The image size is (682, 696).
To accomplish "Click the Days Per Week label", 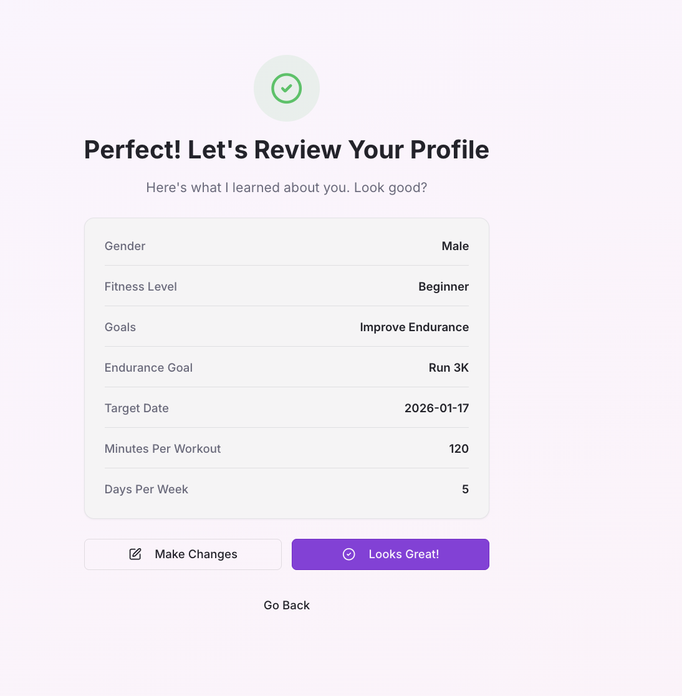I will [x=146, y=489].
